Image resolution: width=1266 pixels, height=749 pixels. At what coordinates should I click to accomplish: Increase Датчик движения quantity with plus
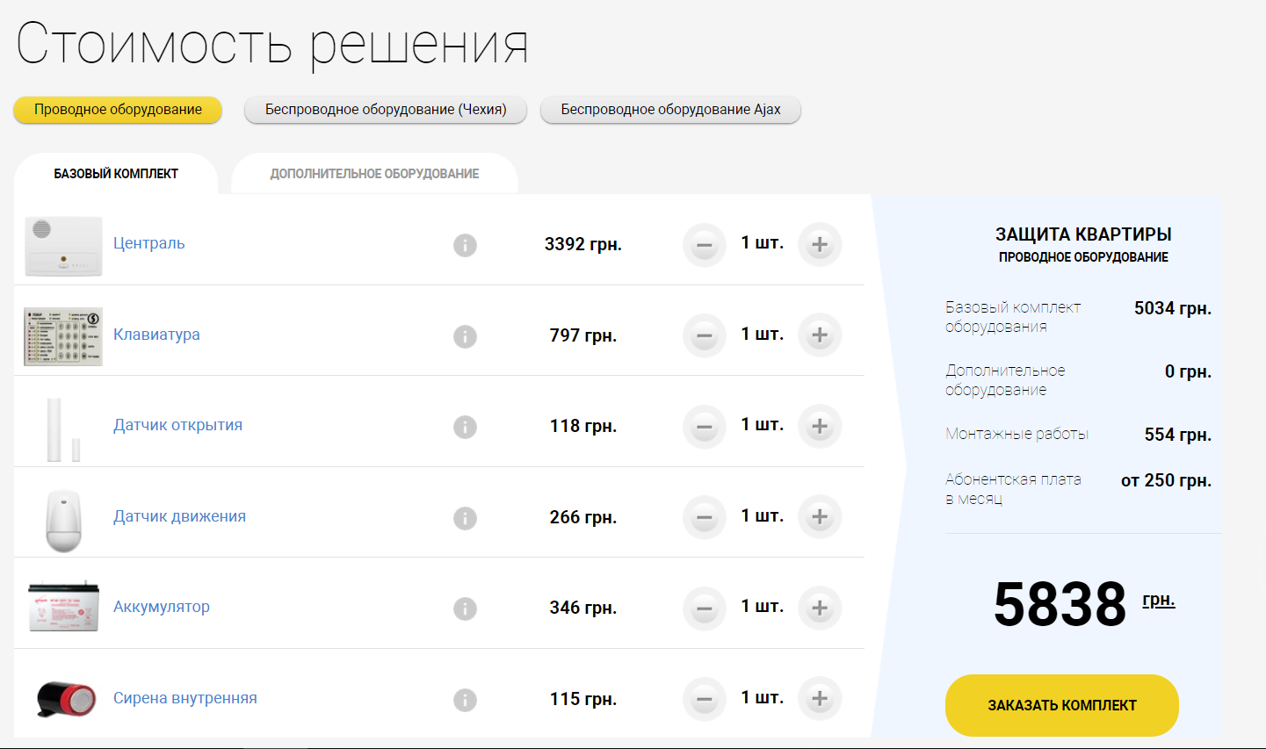tap(820, 517)
